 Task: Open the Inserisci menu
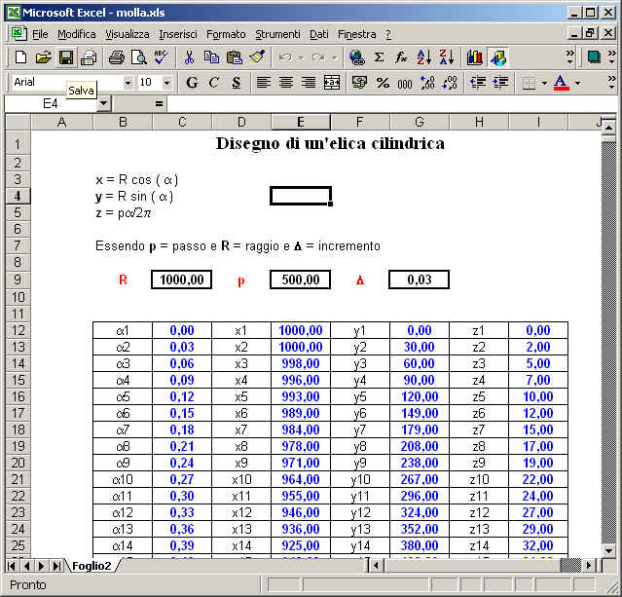(x=178, y=34)
